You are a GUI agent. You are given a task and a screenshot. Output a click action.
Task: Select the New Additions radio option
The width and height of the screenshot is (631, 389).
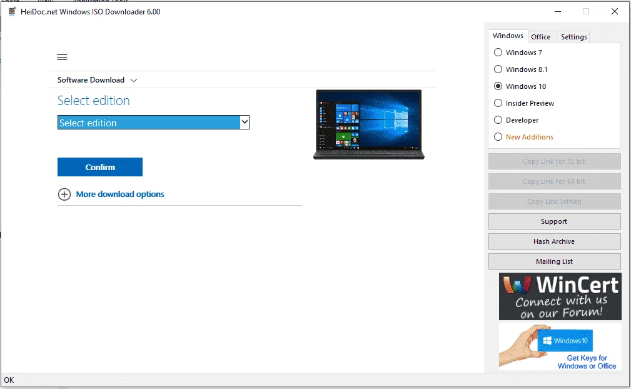point(498,137)
